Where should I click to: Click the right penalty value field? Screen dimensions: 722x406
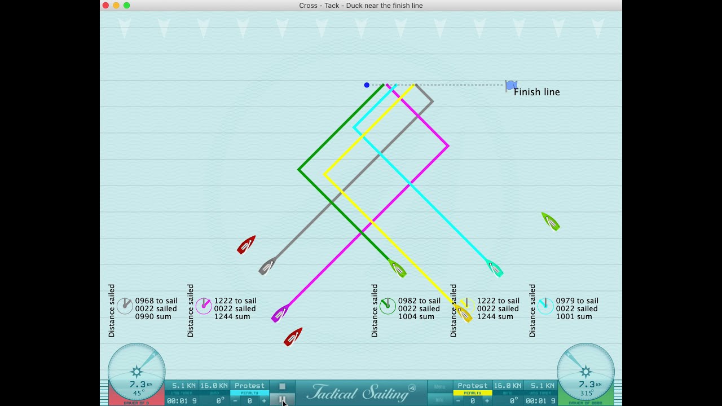click(x=473, y=401)
